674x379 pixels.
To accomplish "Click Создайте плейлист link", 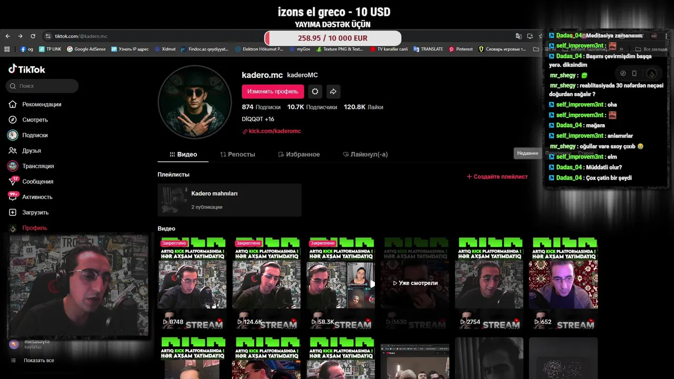I will pyautogui.click(x=497, y=177).
